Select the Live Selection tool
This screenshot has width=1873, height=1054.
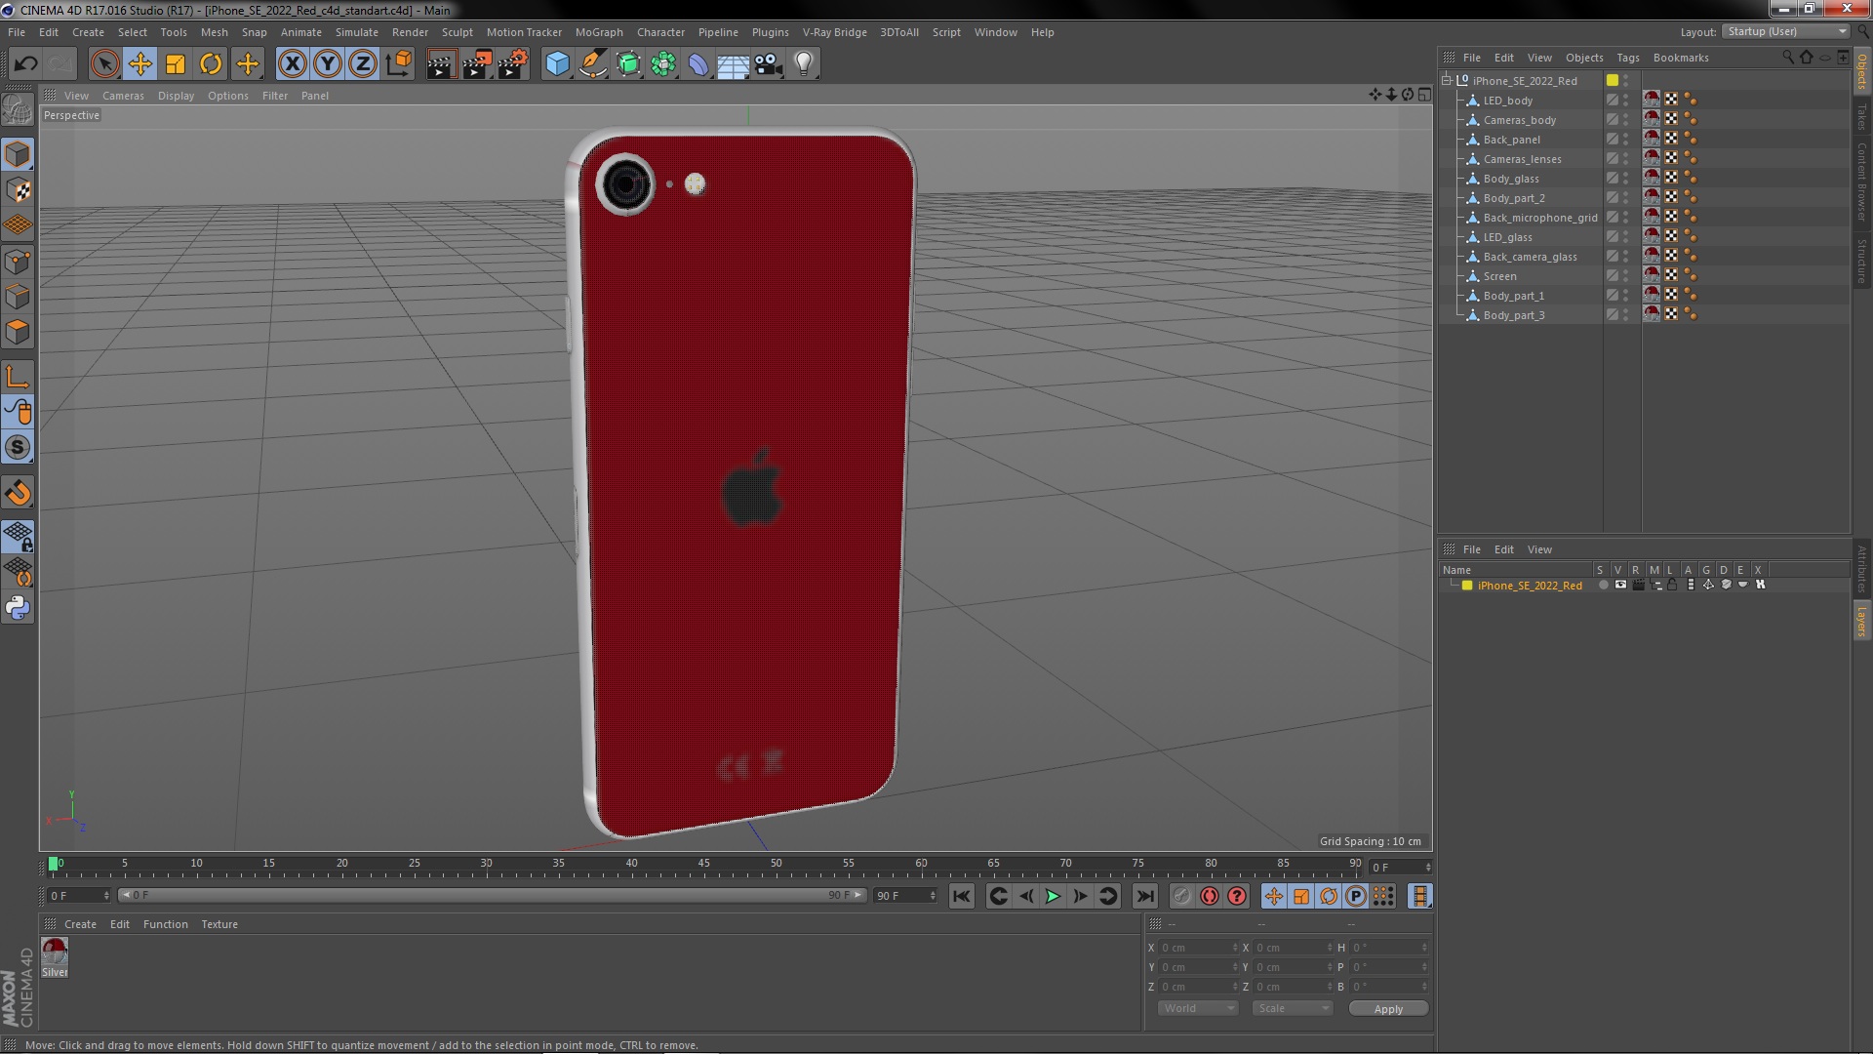pos(104,64)
